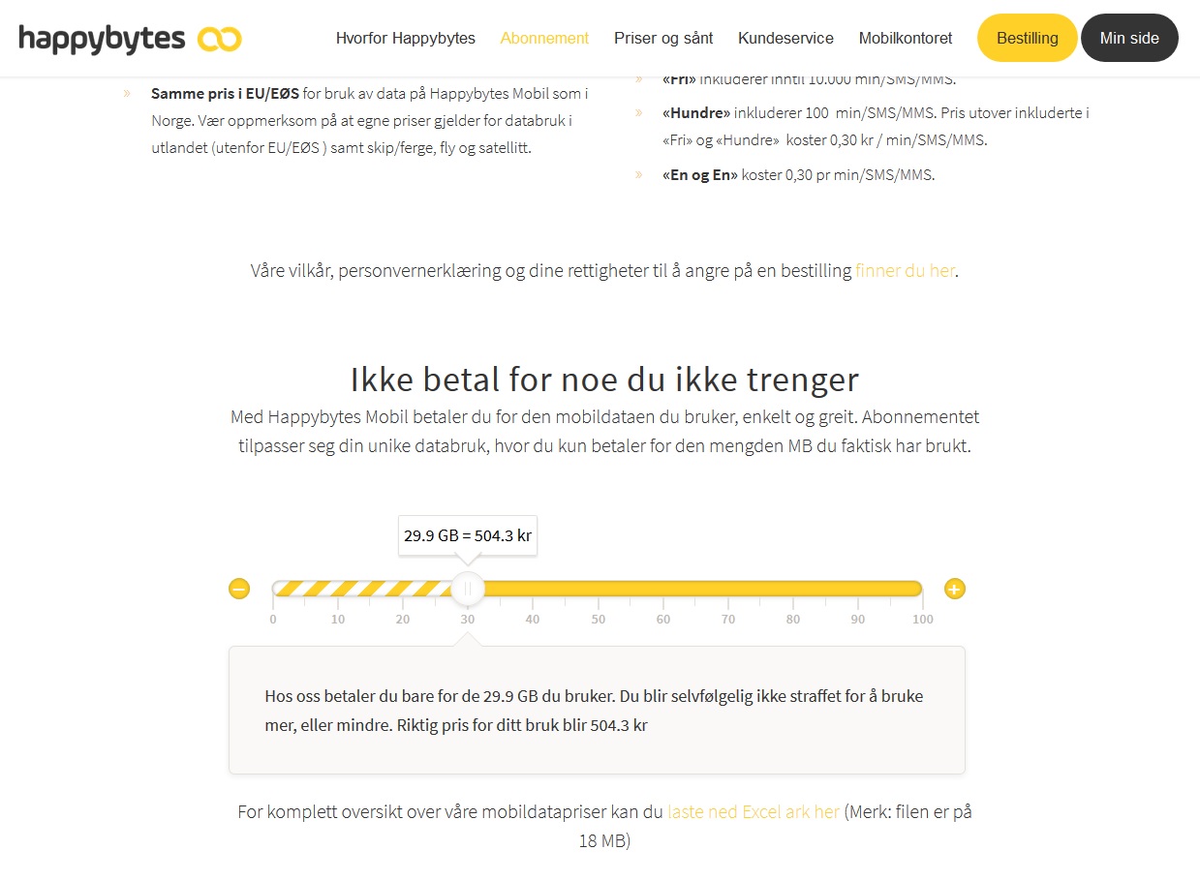Click the plus icon right of the slider
The image size is (1200, 881).
point(955,589)
